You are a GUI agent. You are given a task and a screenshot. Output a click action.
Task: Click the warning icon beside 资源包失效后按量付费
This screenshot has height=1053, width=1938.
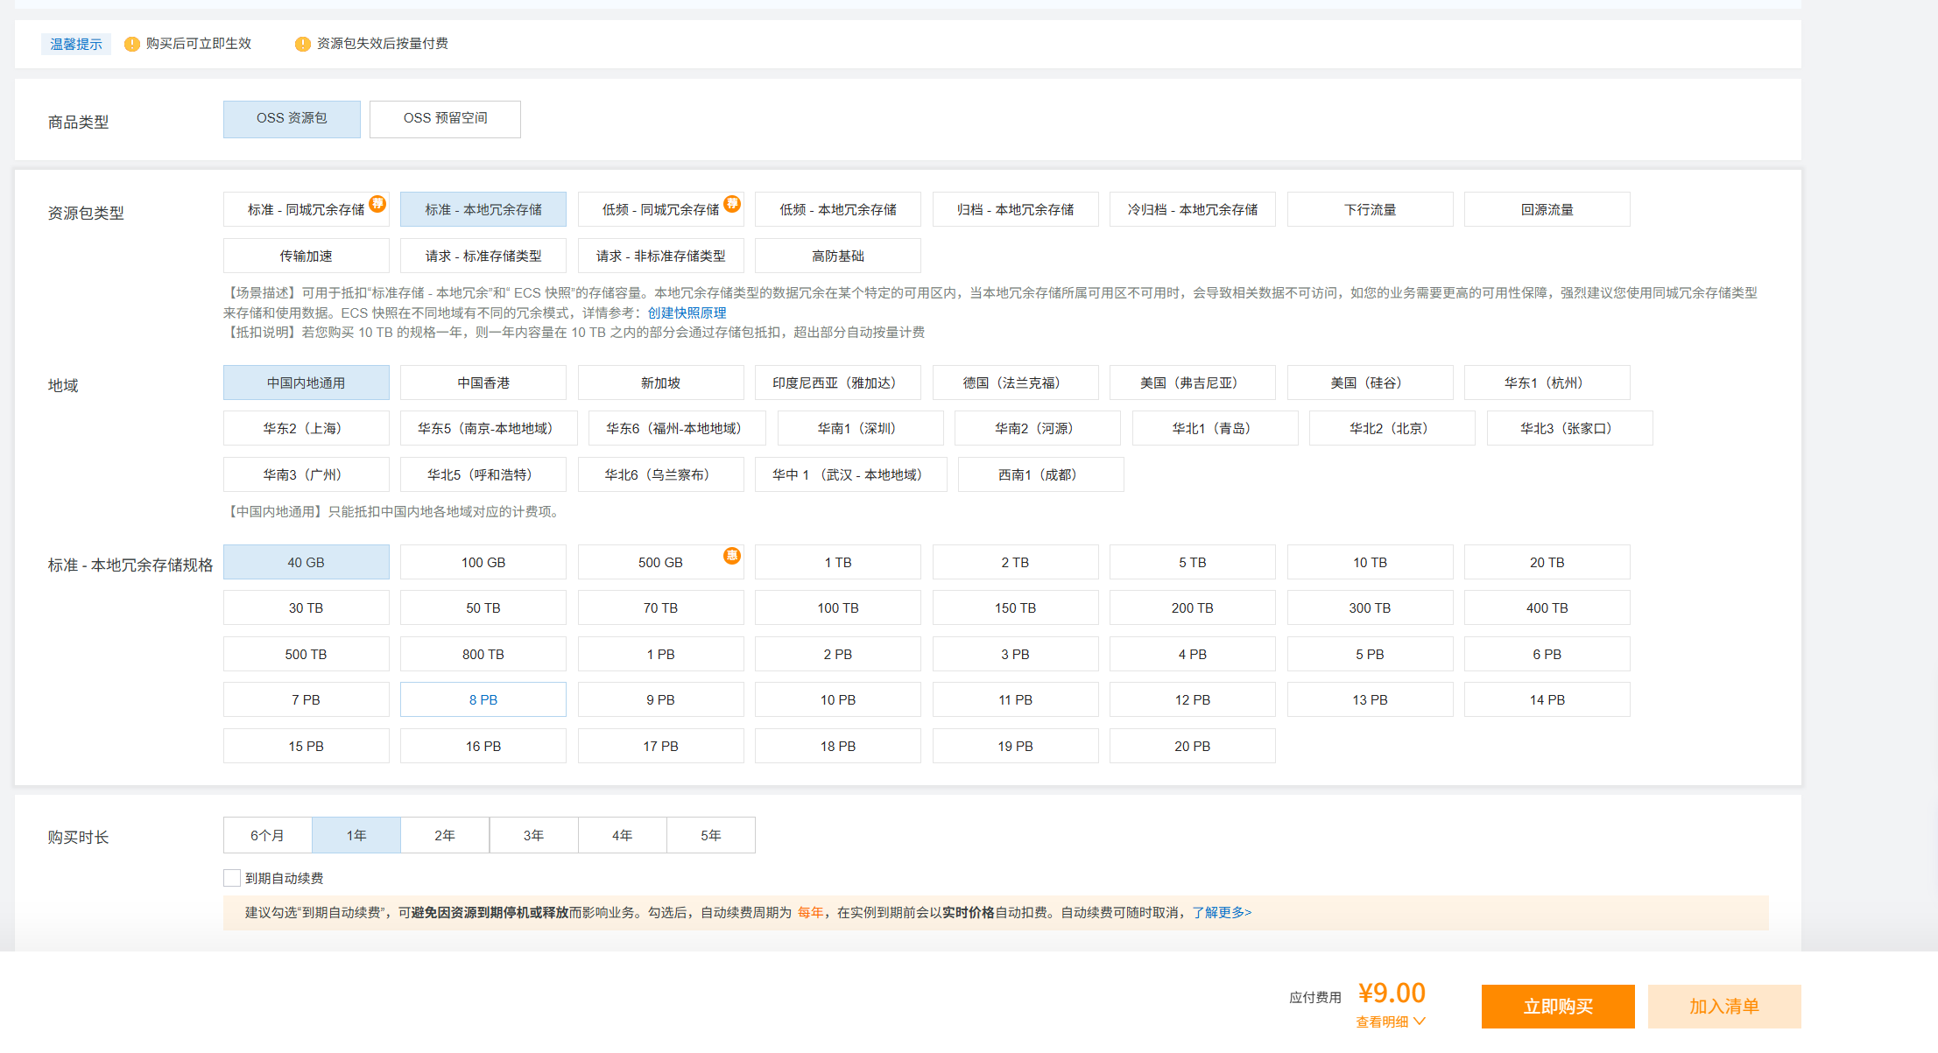(302, 45)
